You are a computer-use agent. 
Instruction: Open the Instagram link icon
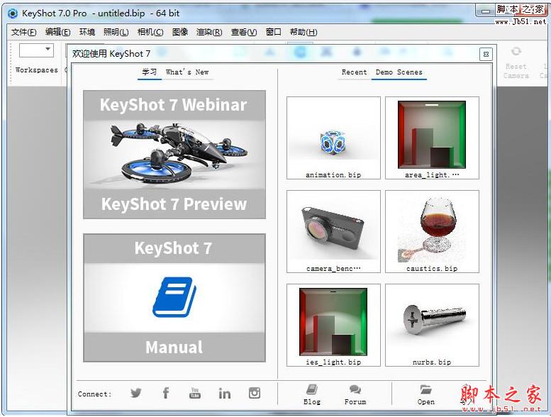(255, 393)
